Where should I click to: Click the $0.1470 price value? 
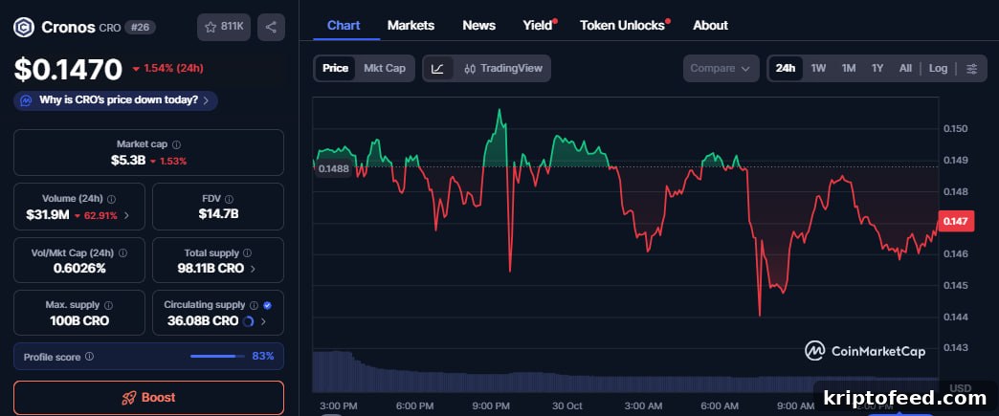click(68, 69)
